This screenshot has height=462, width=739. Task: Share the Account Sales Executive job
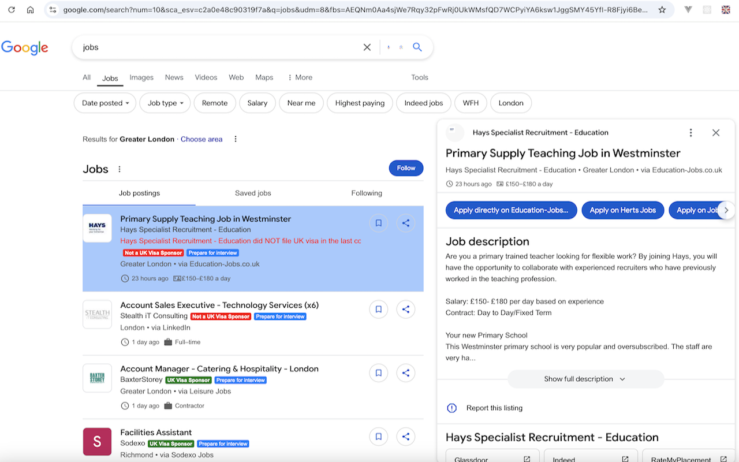(x=406, y=310)
